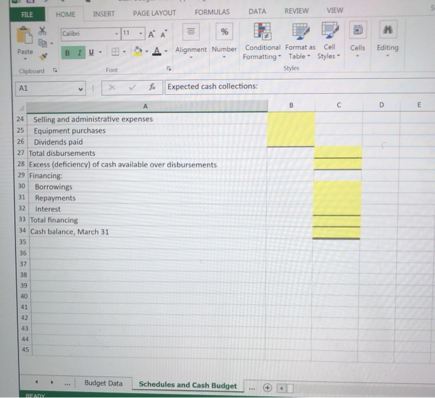
Task: Open the Budget Data sheet tab
Action: coord(104,383)
